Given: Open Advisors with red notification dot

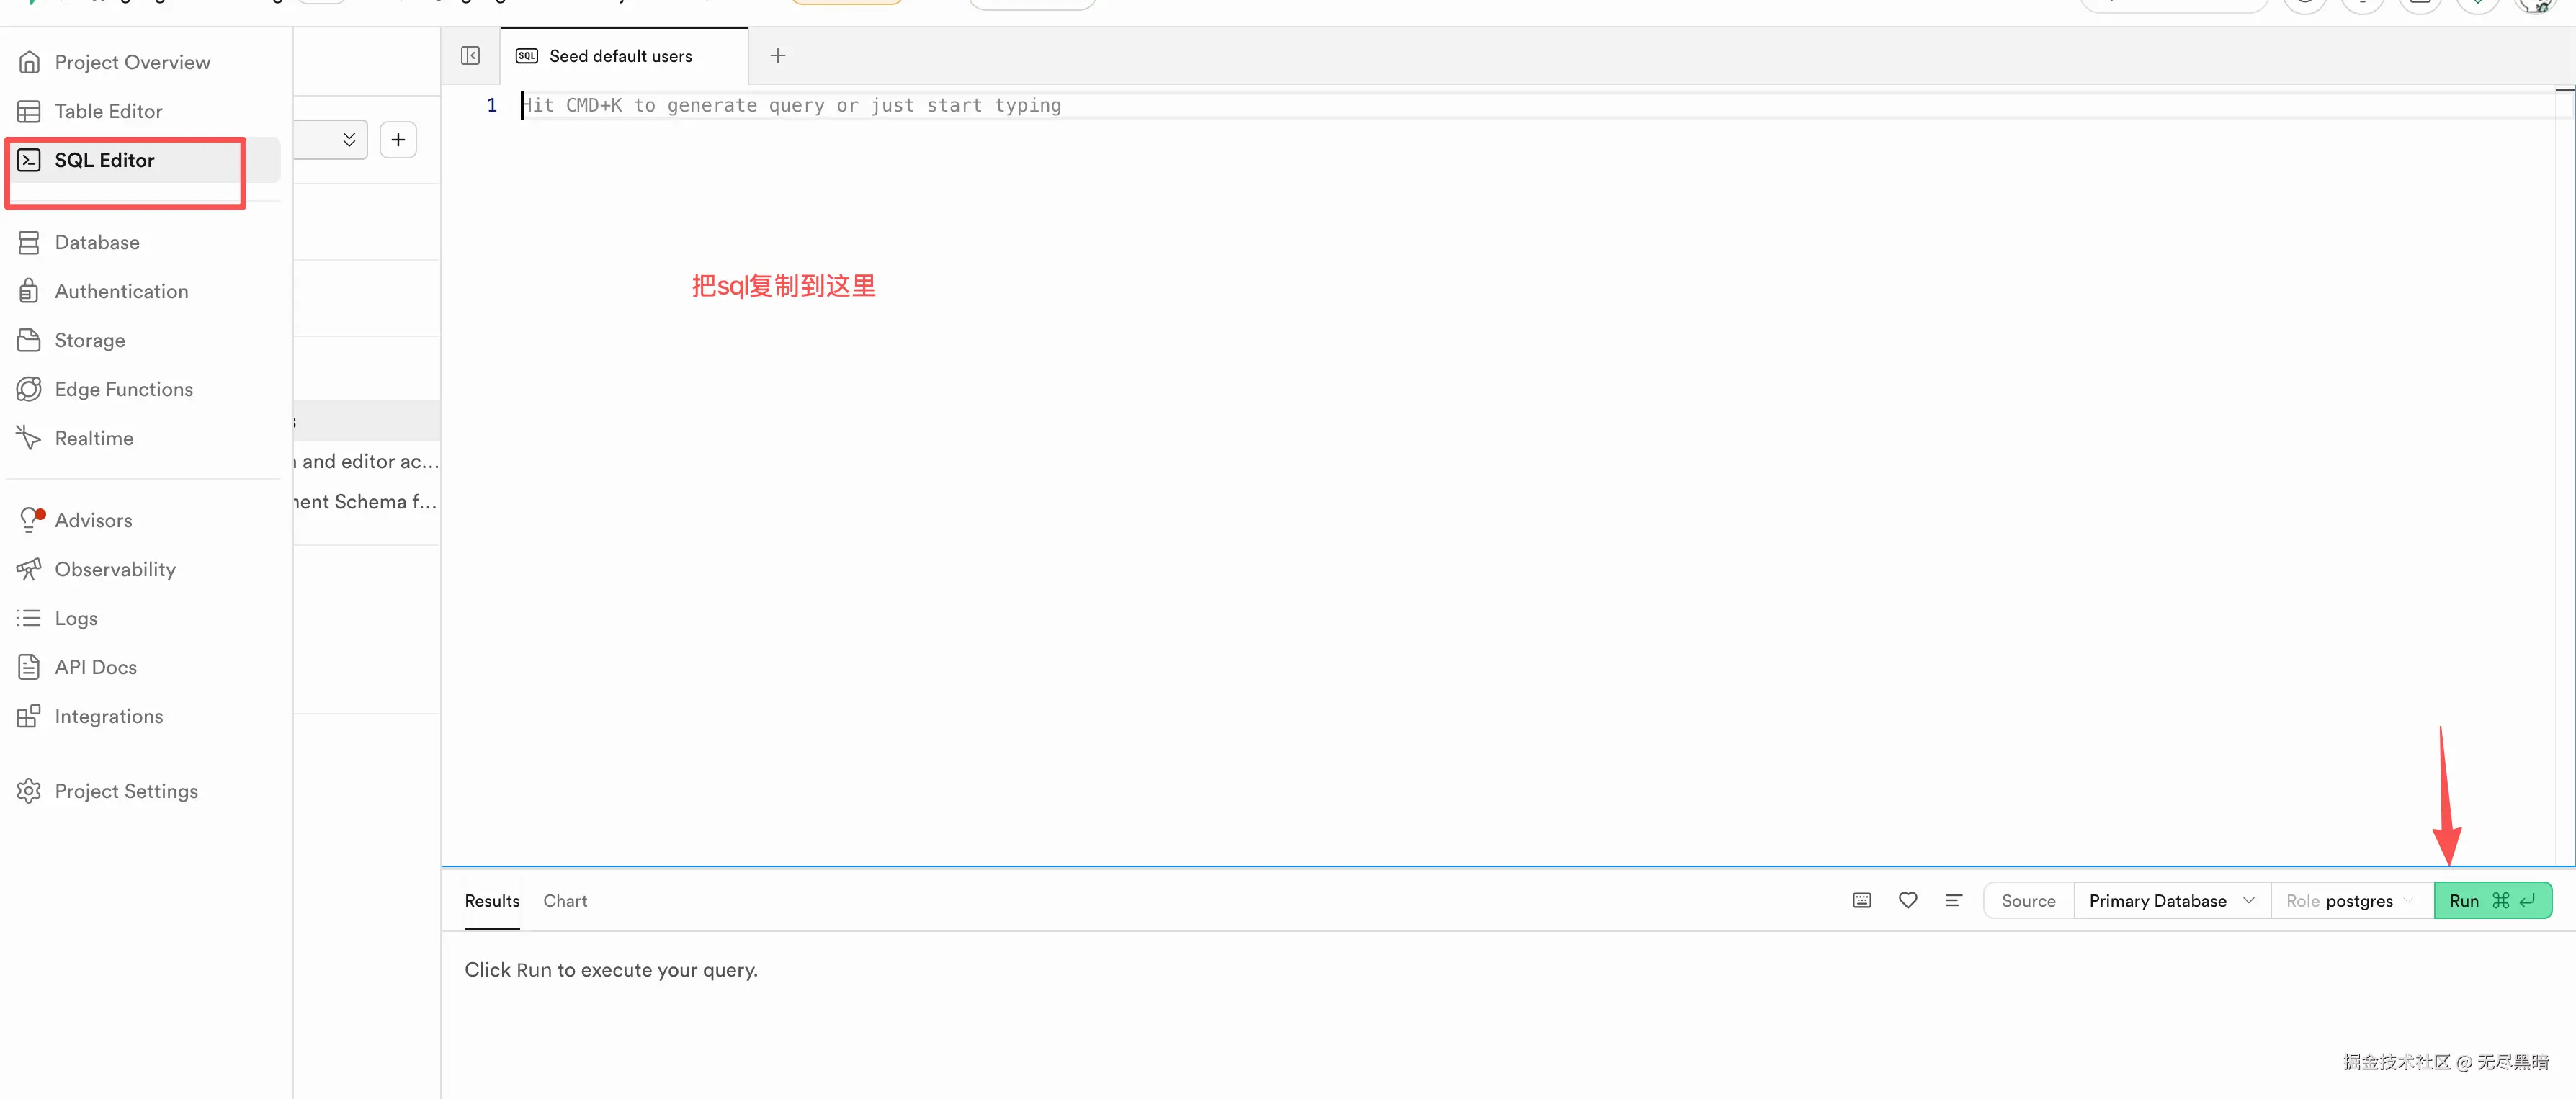Looking at the screenshot, I should point(93,520).
